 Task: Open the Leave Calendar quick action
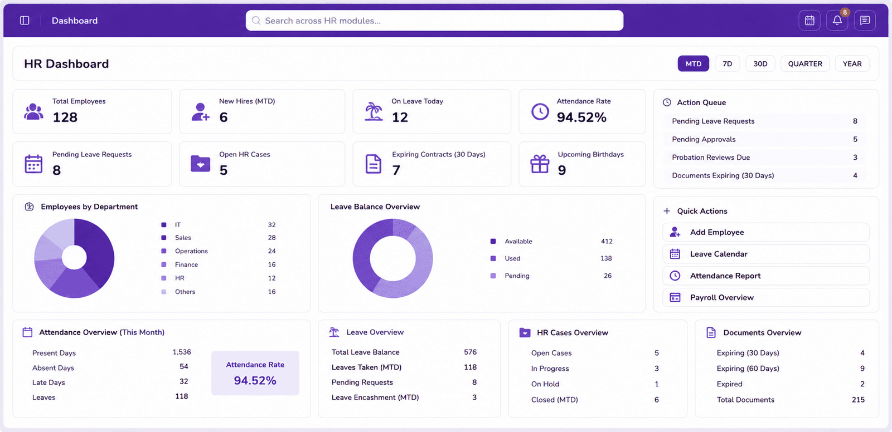[x=766, y=254]
